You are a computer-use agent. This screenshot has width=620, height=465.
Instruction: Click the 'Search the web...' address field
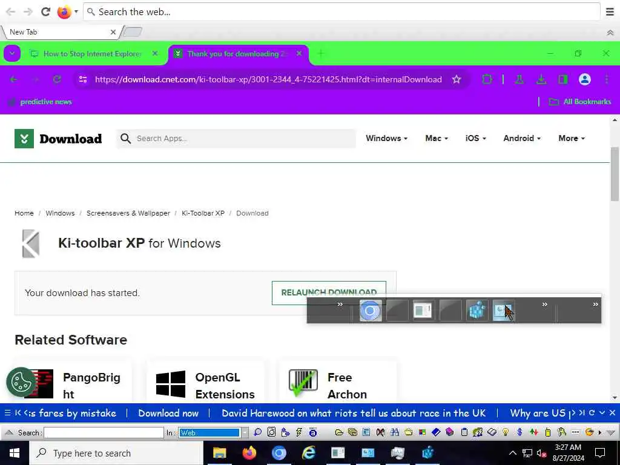point(341,12)
